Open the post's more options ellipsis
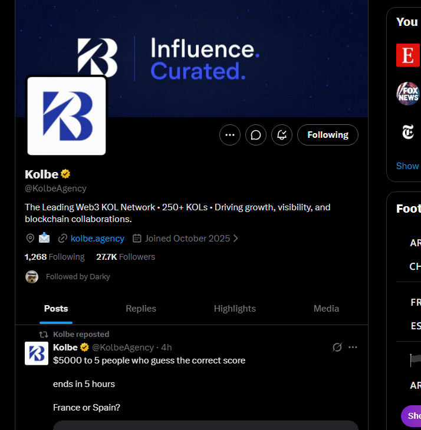This screenshot has width=421, height=430. [x=353, y=347]
